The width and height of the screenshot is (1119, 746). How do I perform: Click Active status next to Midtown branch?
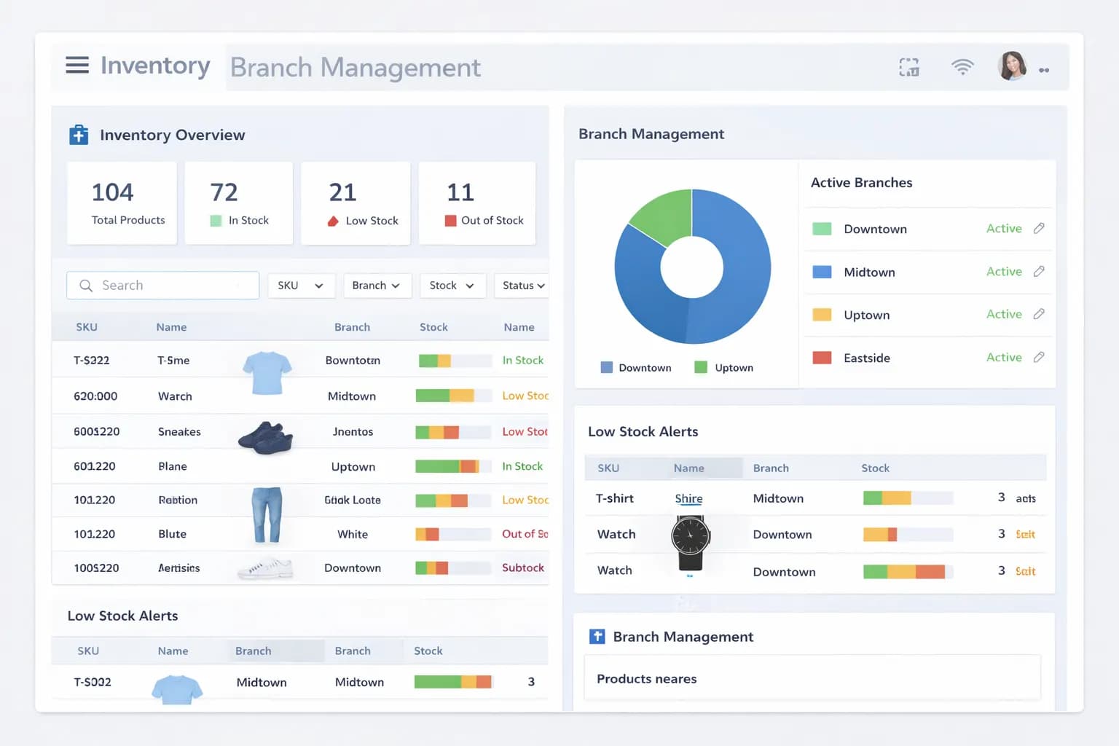click(1004, 271)
